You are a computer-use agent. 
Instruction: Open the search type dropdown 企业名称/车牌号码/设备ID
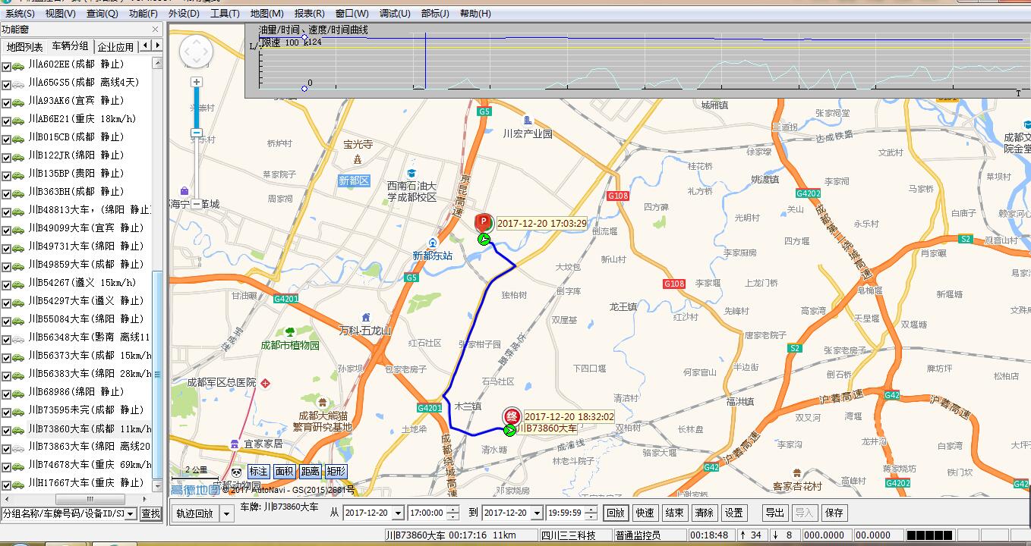pos(129,513)
